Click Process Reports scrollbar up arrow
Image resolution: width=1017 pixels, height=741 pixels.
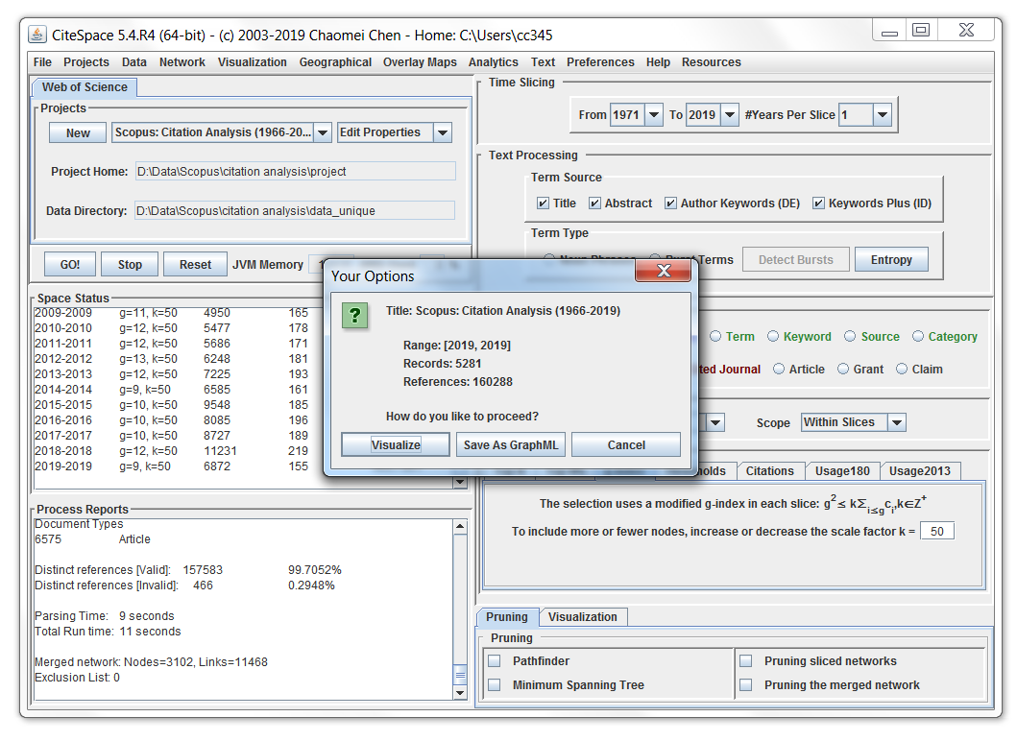click(460, 526)
